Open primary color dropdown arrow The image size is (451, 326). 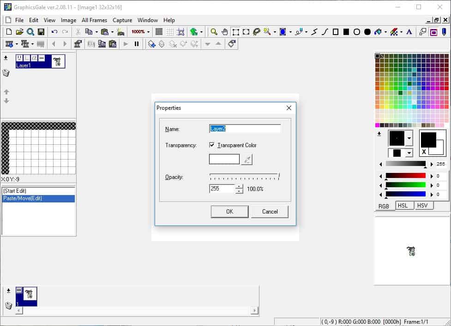point(409,138)
